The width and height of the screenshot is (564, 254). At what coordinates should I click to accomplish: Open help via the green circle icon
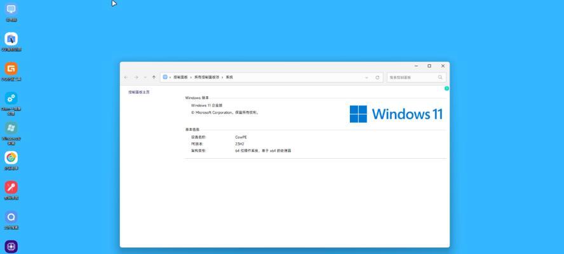tap(446, 88)
